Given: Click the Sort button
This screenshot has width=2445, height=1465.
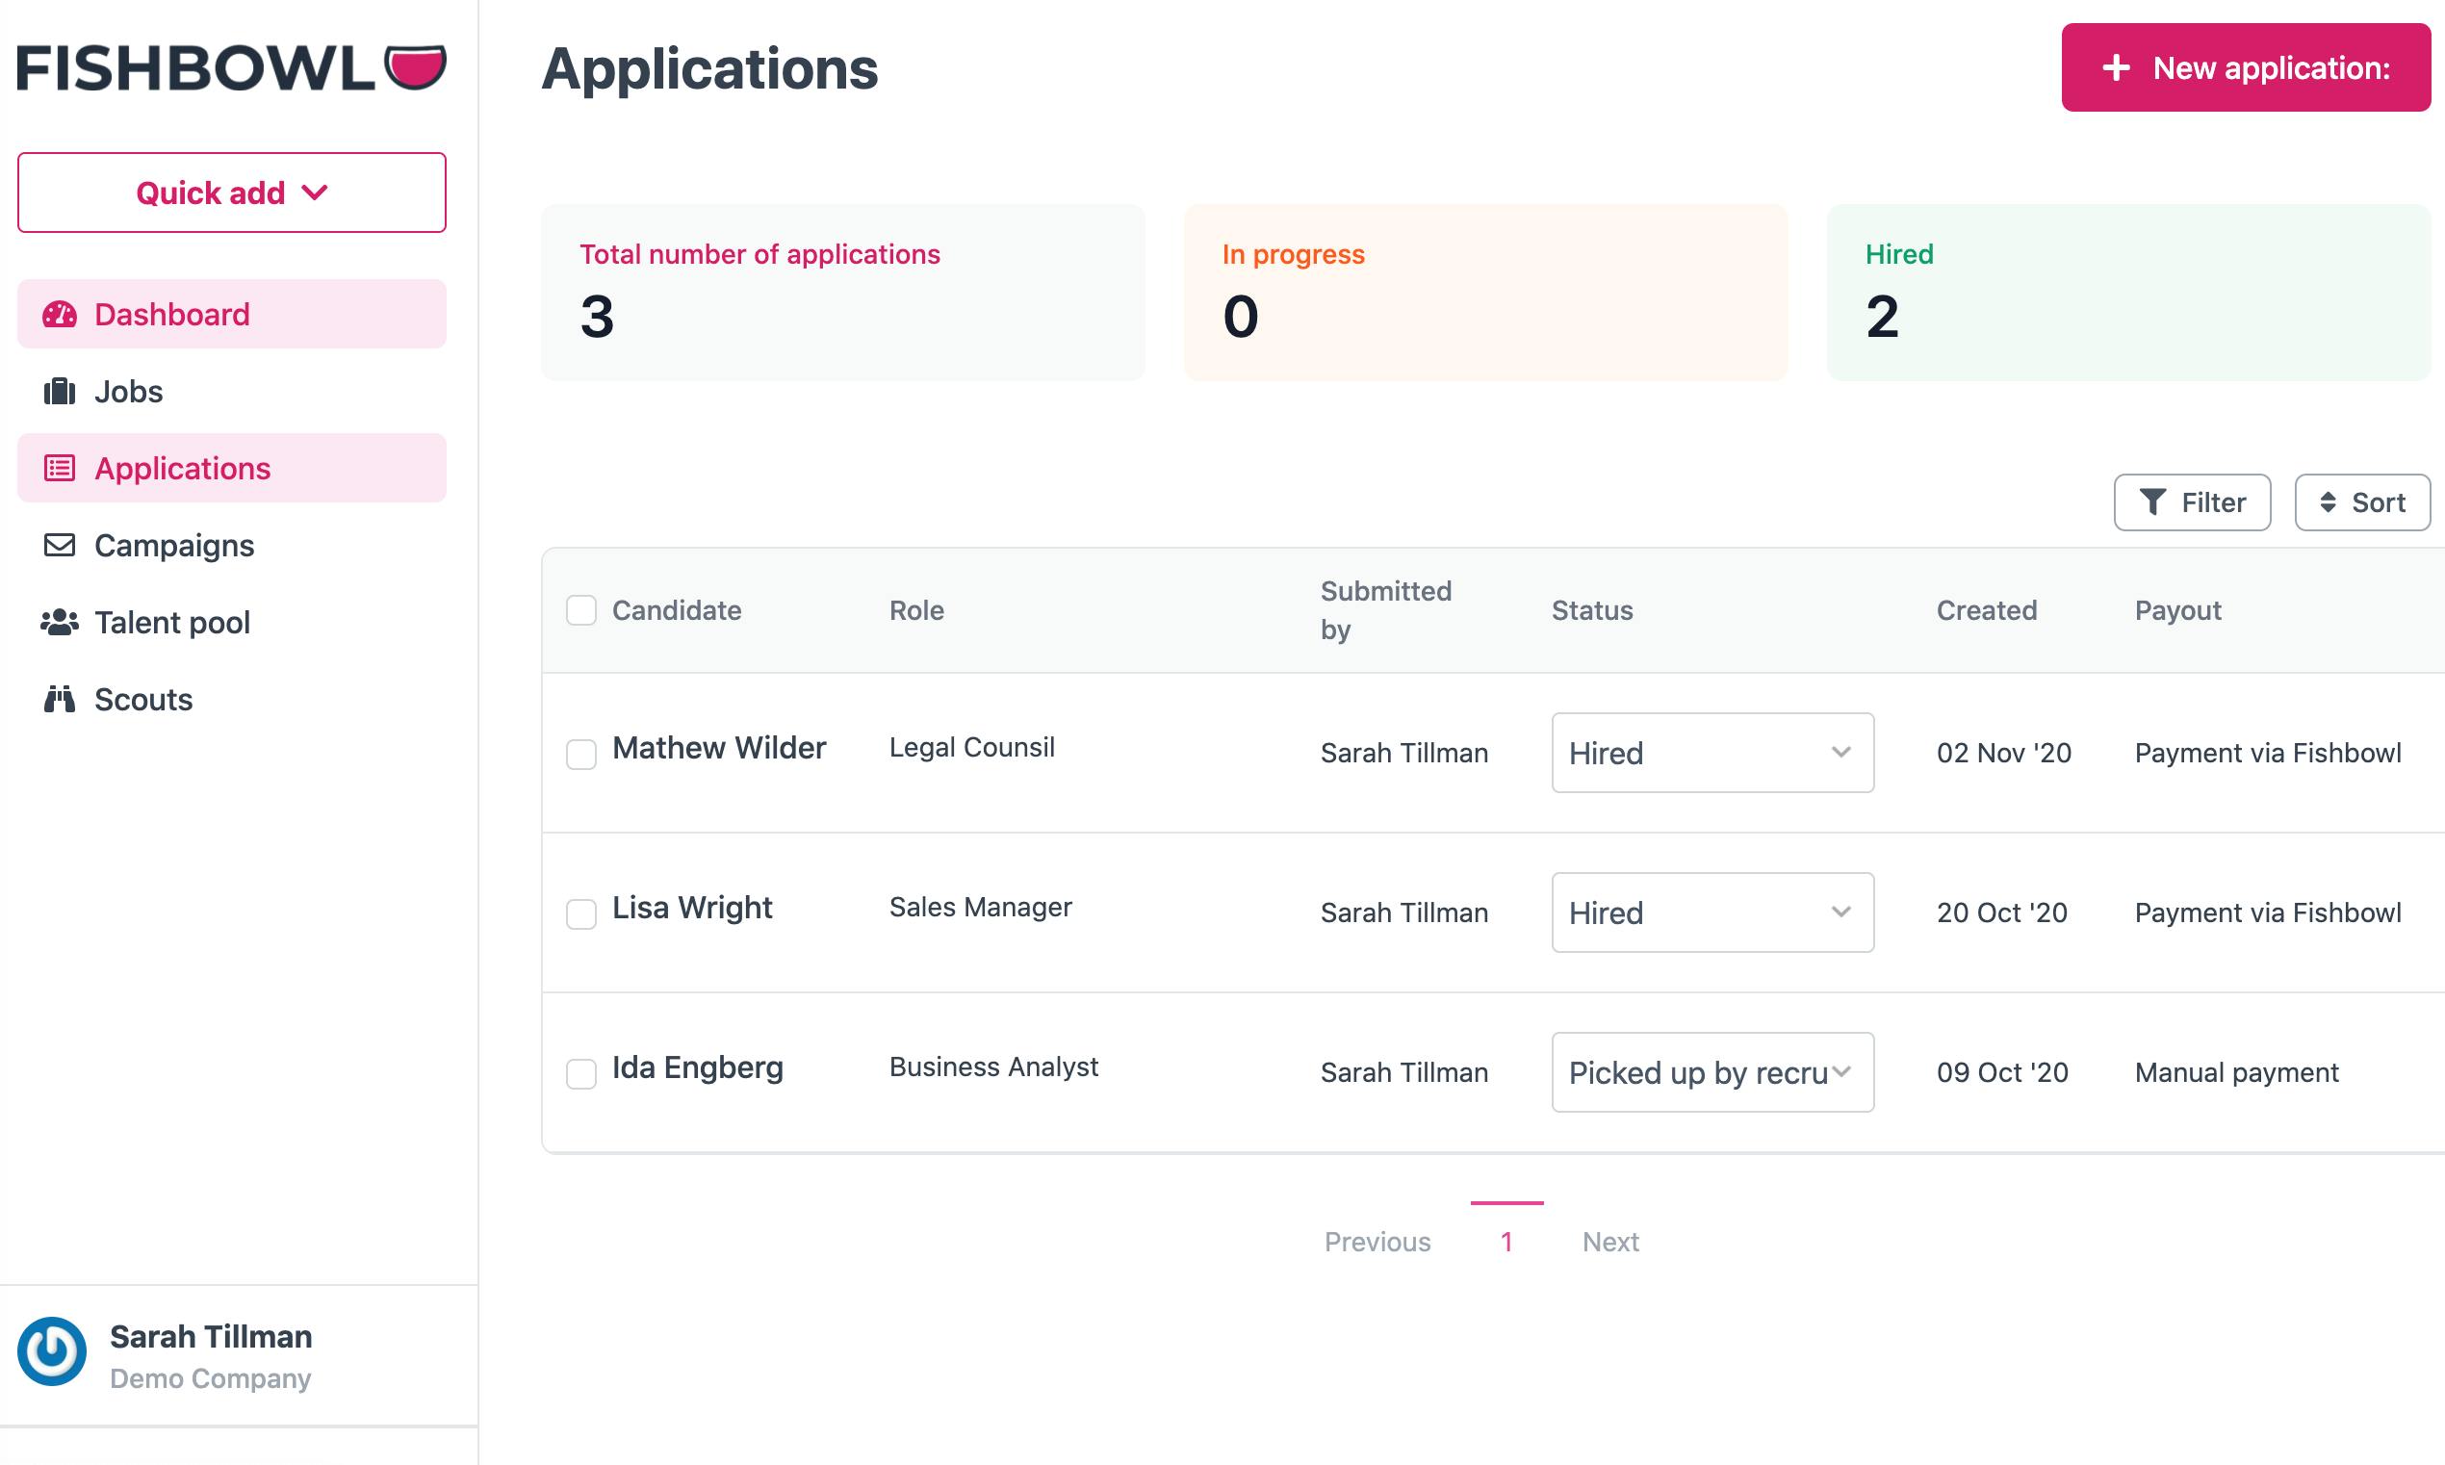Looking at the screenshot, I should (2362, 502).
